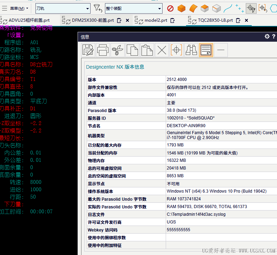Select the blue curve filter icon

pyautogui.click(x=228, y=8)
